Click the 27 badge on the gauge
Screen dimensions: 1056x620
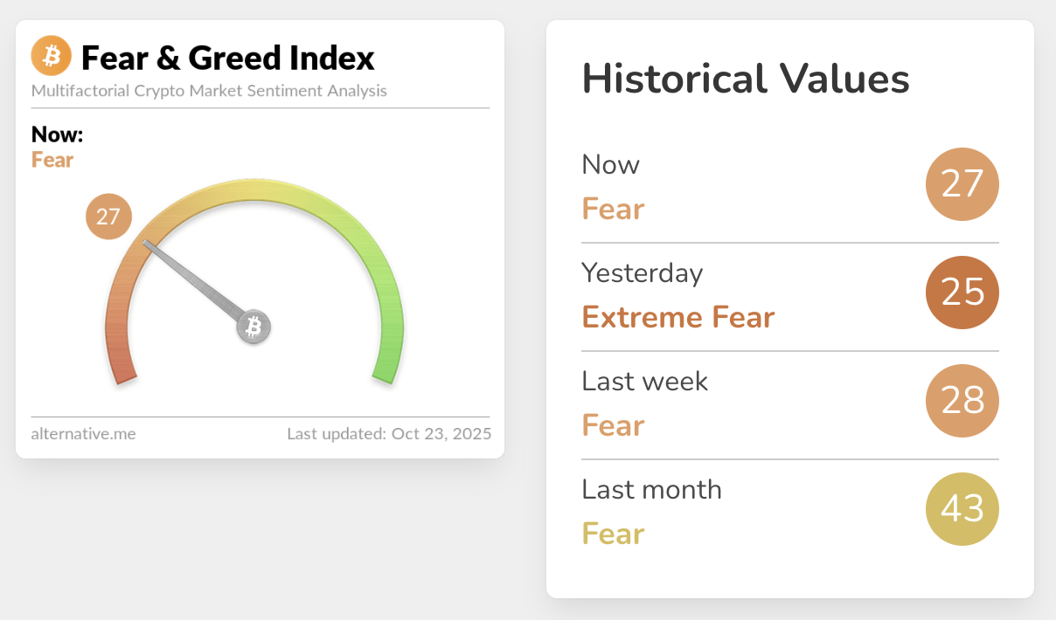point(108,217)
